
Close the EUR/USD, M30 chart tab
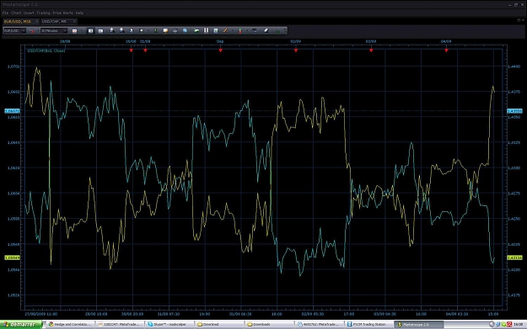pos(36,22)
